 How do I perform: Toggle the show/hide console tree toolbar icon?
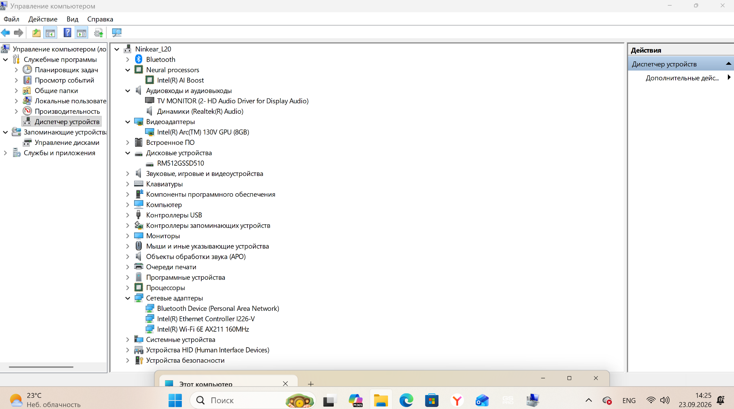pos(50,33)
